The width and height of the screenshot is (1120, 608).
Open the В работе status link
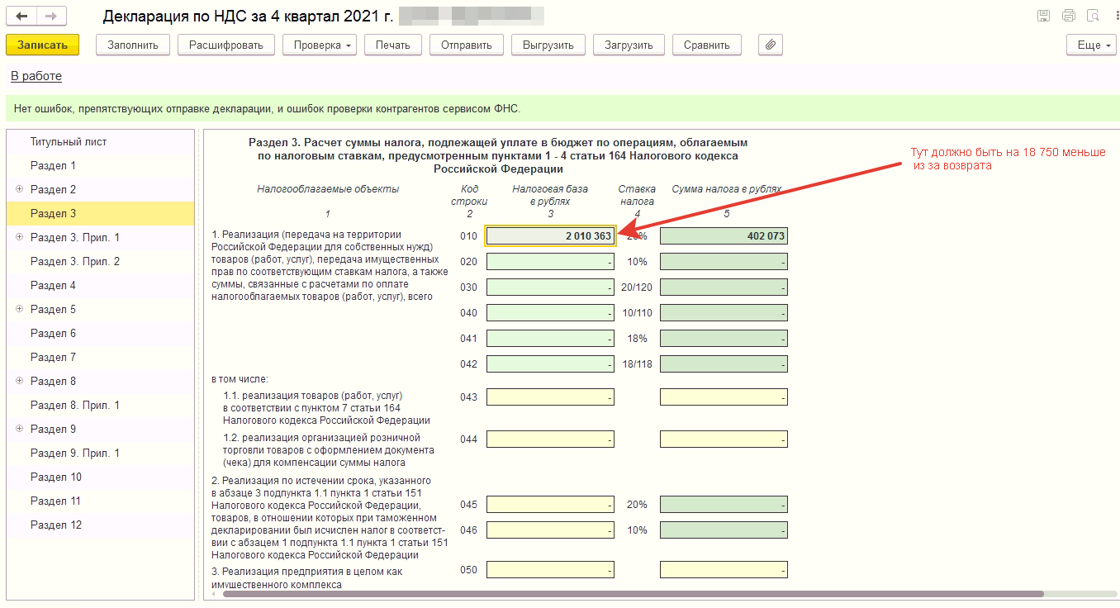[x=36, y=76]
